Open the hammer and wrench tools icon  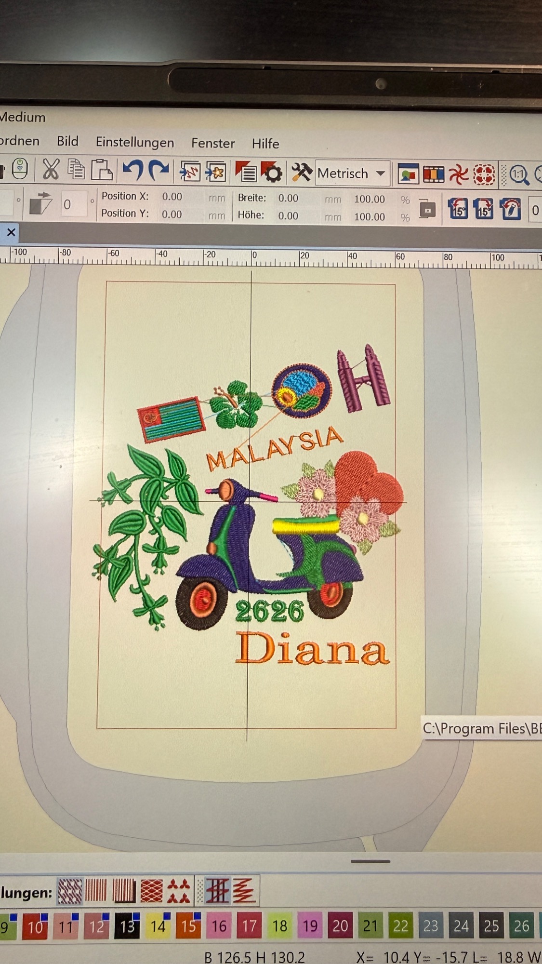pos(302,173)
